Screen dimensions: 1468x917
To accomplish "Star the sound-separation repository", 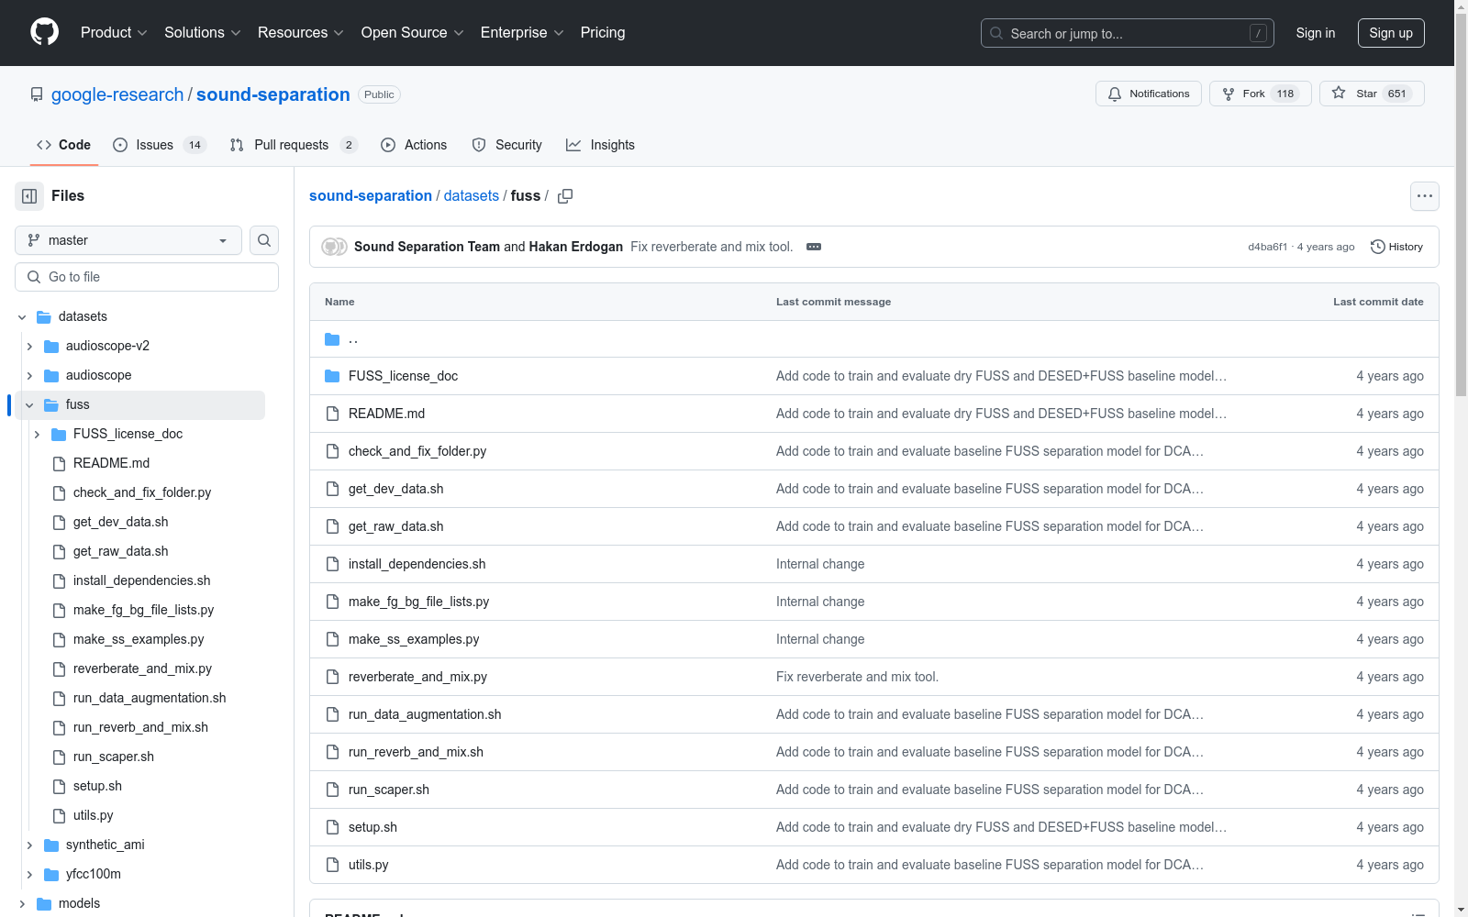I will (x=1372, y=94).
